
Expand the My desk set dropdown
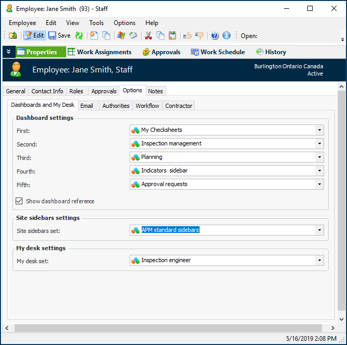[319, 261]
